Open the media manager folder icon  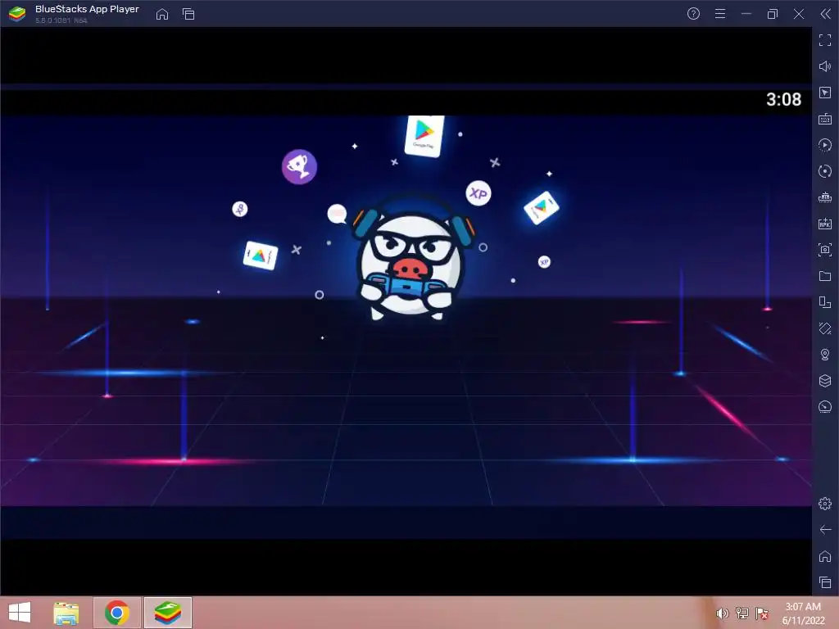pos(824,276)
